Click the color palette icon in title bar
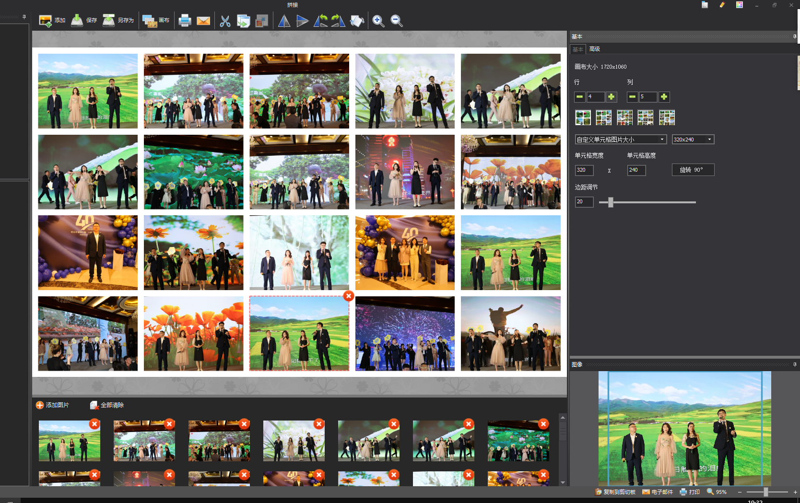 740,5
